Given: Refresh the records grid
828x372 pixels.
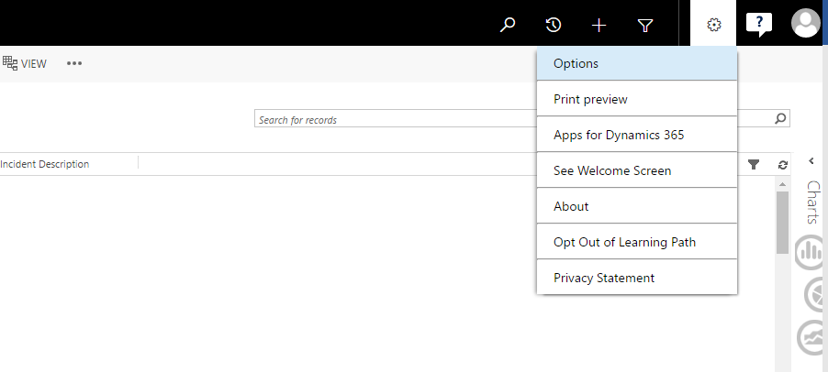Looking at the screenshot, I should coord(783,165).
